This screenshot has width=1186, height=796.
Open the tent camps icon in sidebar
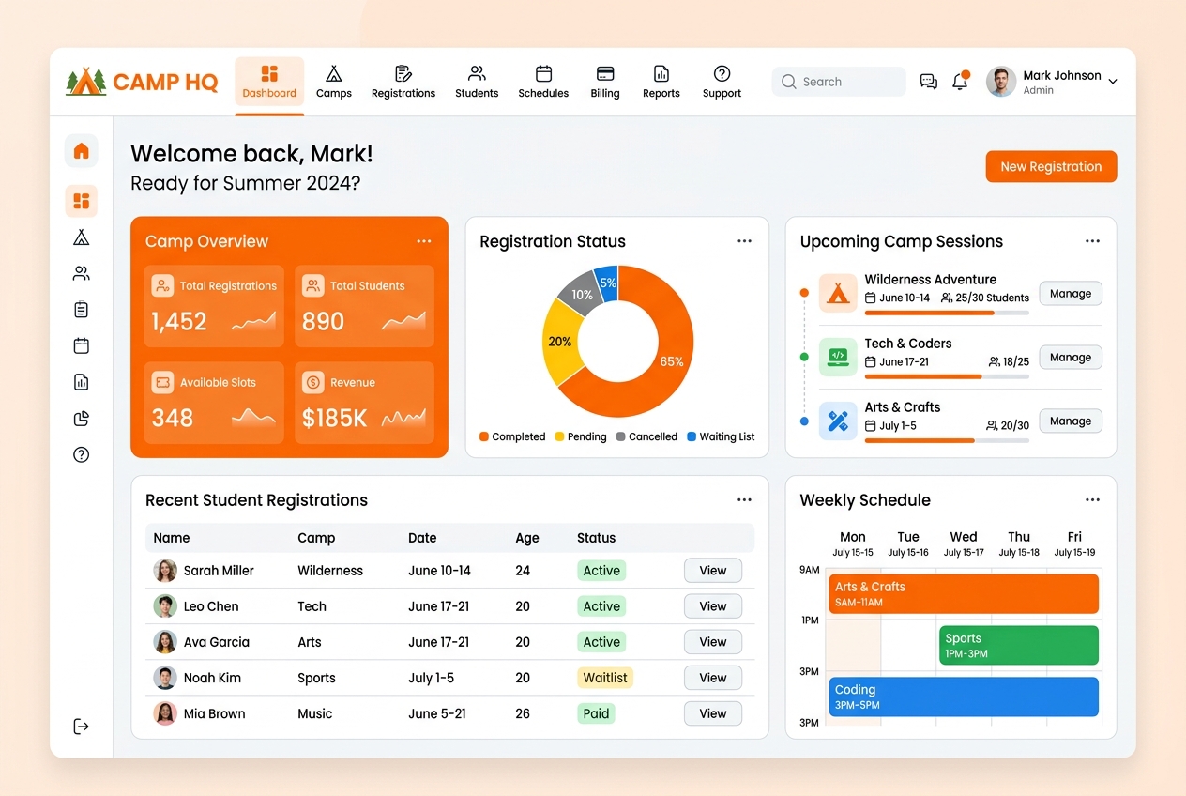click(82, 237)
